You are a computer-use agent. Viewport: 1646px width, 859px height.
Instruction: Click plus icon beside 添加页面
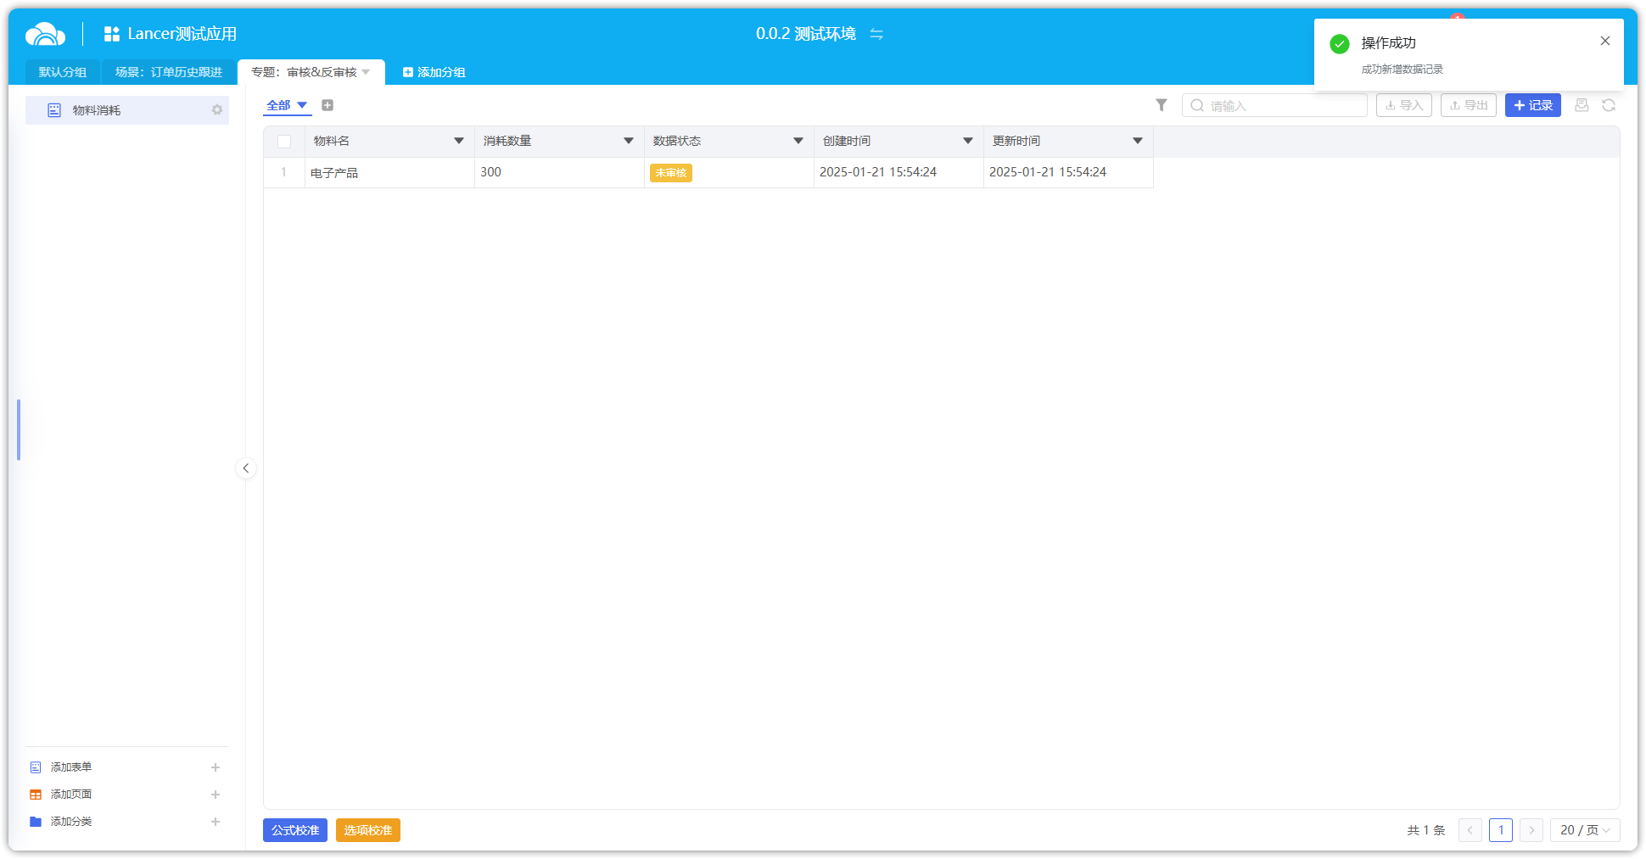[x=216, y=795]
